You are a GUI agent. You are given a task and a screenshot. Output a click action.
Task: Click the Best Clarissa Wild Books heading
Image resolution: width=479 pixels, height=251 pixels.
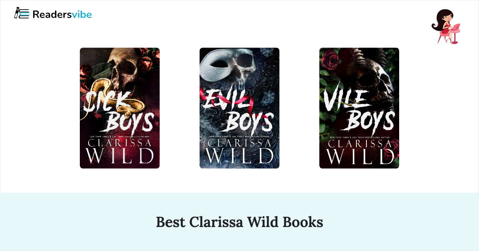coord(239,222)
